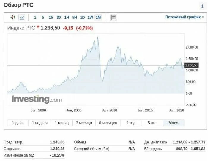Click the 1.236,50 current price marker
208x161 pixels.
[x=191, y=65]
